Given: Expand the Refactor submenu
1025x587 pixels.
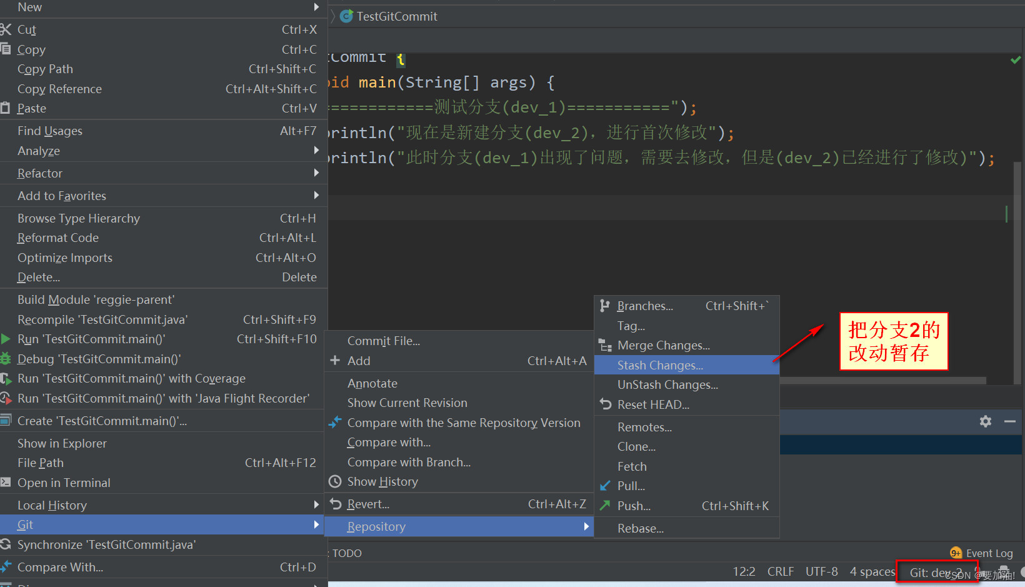Looking at the screenshot, I should 316,173.
